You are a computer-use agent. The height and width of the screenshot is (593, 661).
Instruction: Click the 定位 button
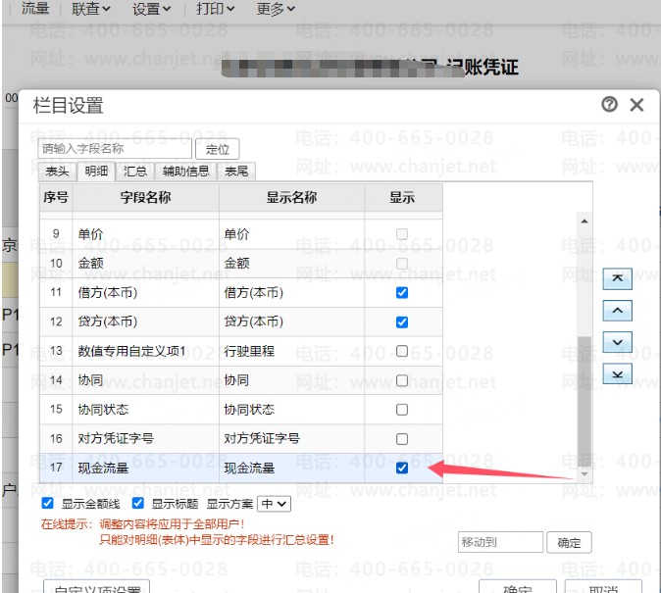coord(218,149)
